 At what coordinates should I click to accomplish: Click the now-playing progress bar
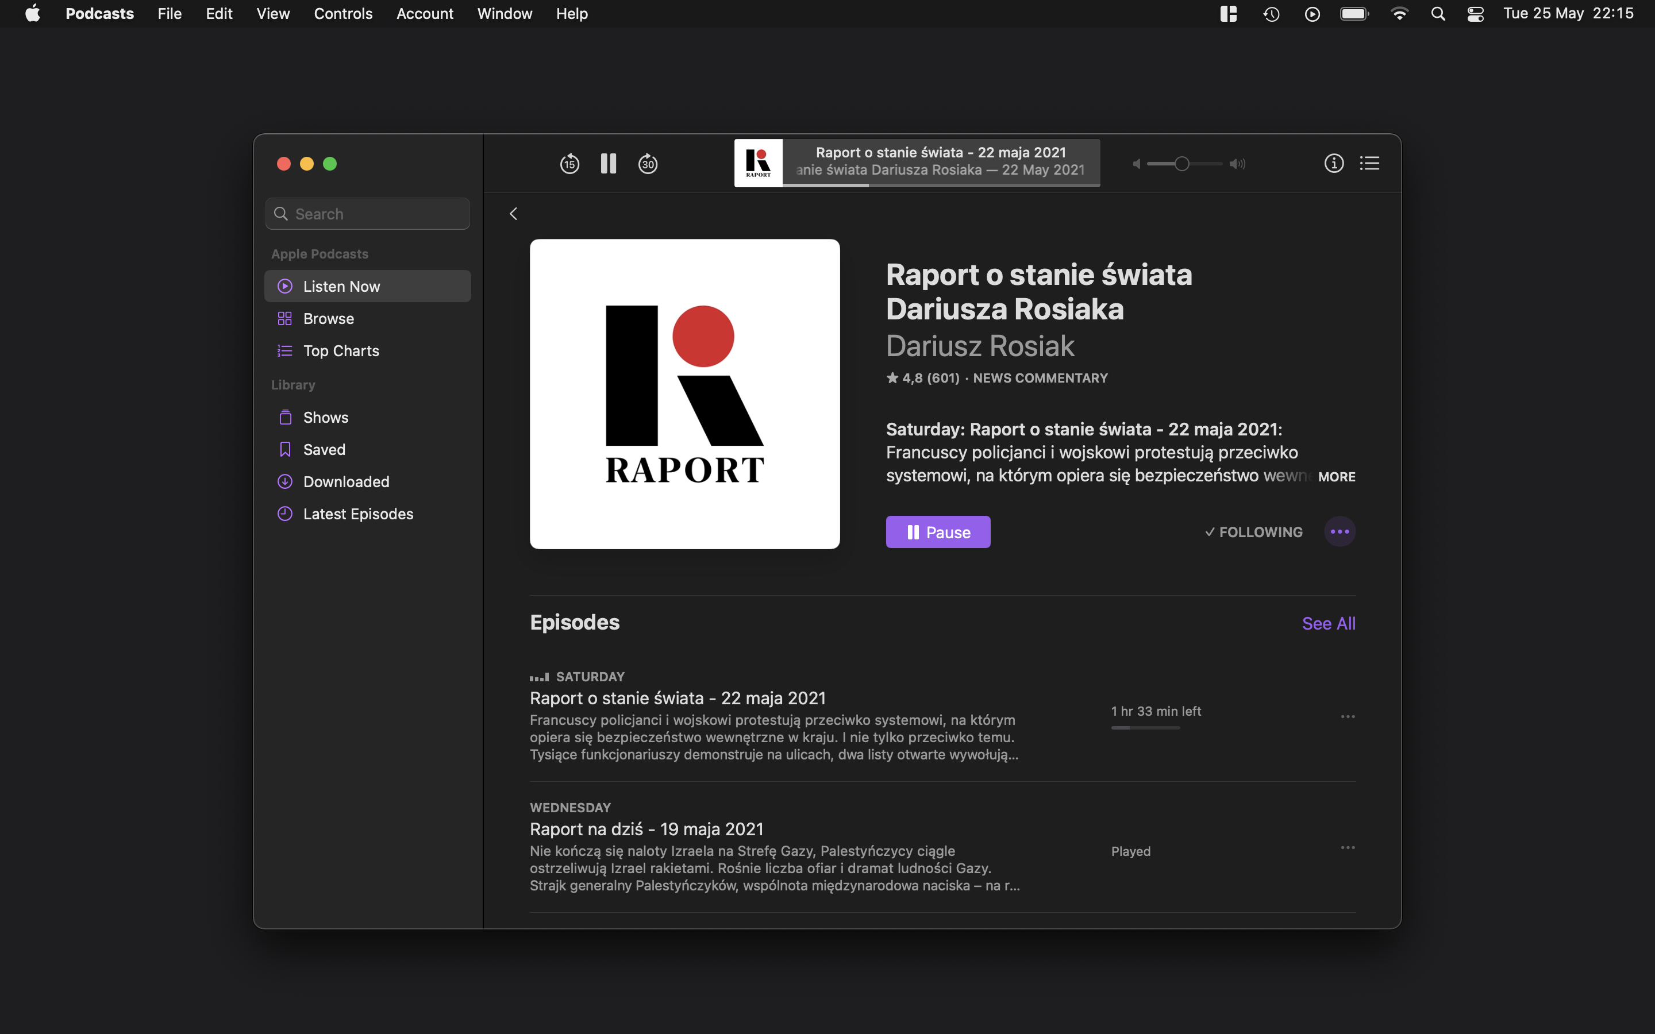pos(941,184)
